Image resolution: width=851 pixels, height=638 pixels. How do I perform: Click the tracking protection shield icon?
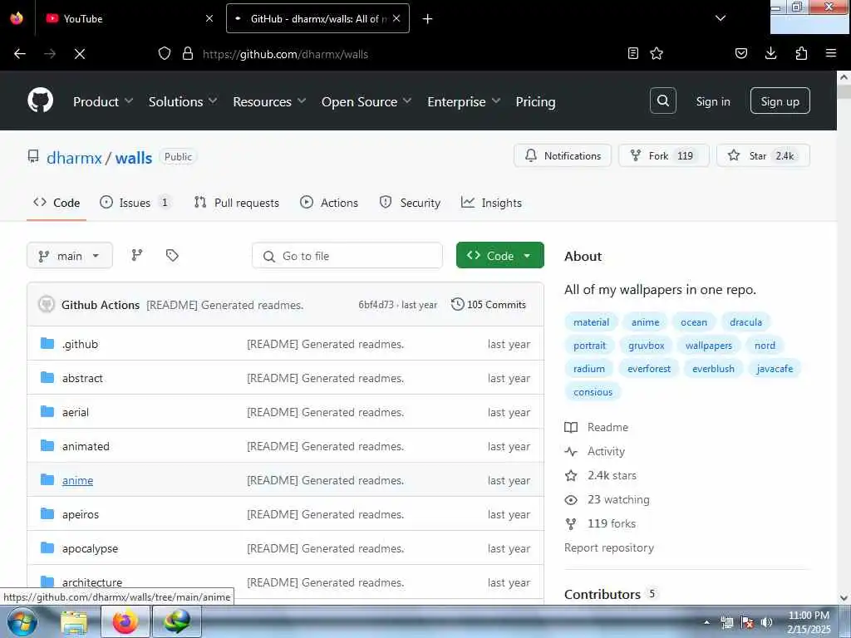coord(165,53)
